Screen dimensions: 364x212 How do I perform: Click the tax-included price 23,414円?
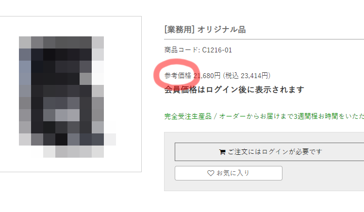254,76
